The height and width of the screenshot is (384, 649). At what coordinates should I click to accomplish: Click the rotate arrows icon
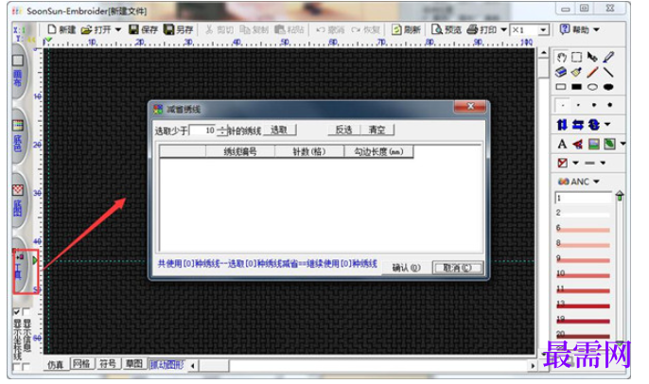point(594,124)
